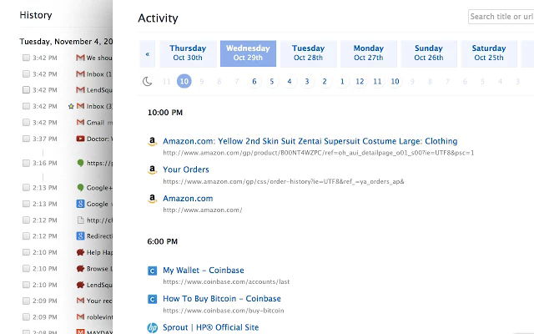
Task: Click the red icon beside Browse entry
Action: coord(80,269)
